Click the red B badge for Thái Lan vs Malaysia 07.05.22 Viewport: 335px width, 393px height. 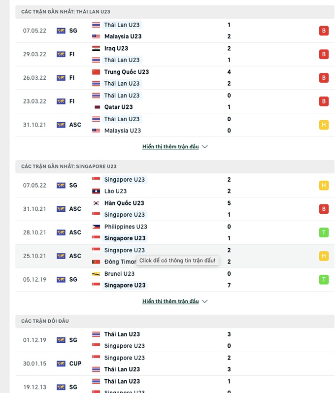(324, 31)
